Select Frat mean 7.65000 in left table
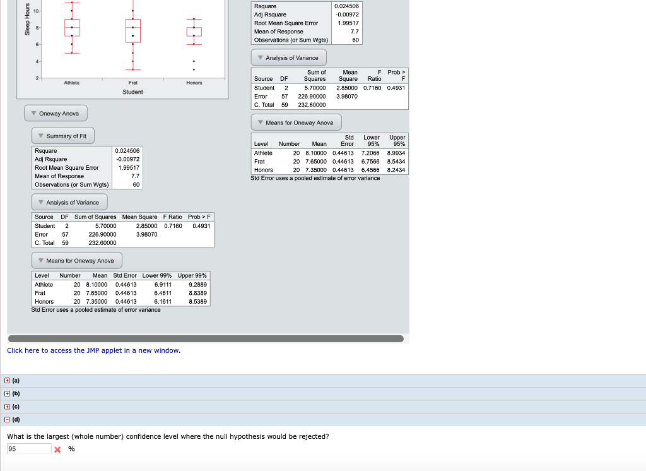This screenshot has width=646, height=471. point(97,293)
